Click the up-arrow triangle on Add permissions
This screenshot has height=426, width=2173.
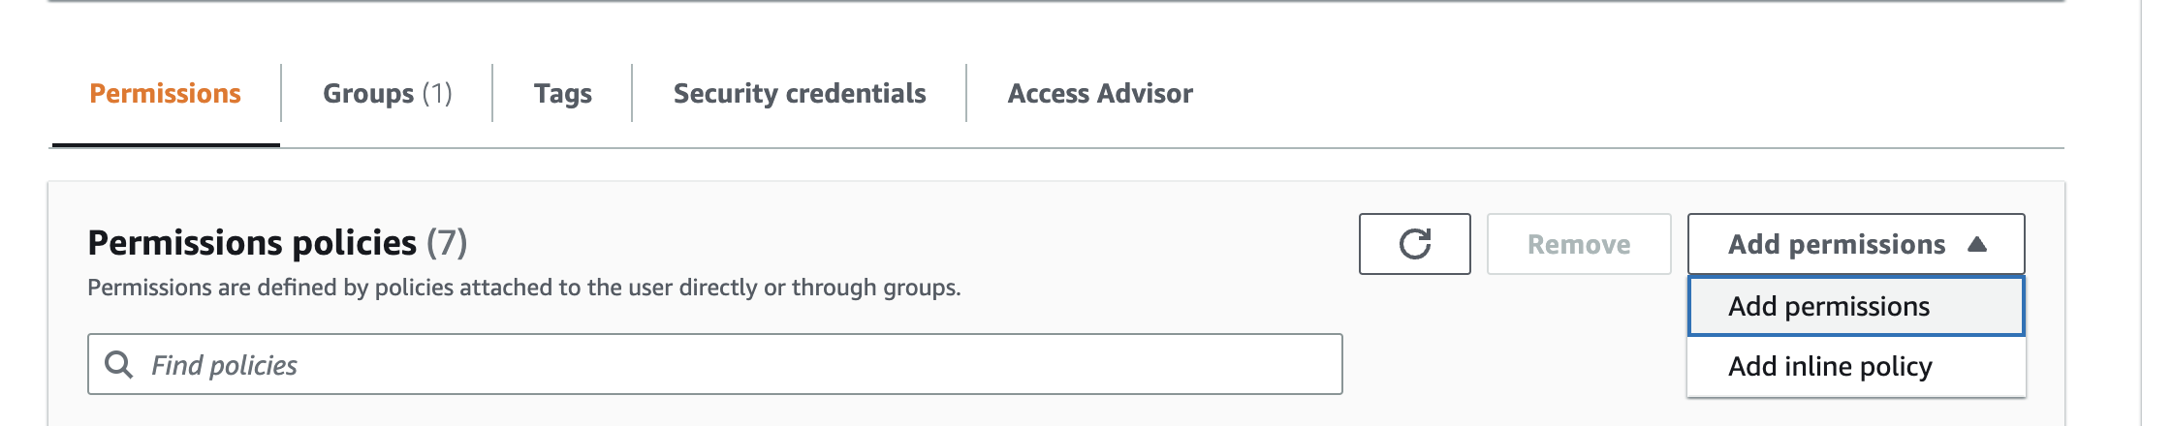[1977, 244]
